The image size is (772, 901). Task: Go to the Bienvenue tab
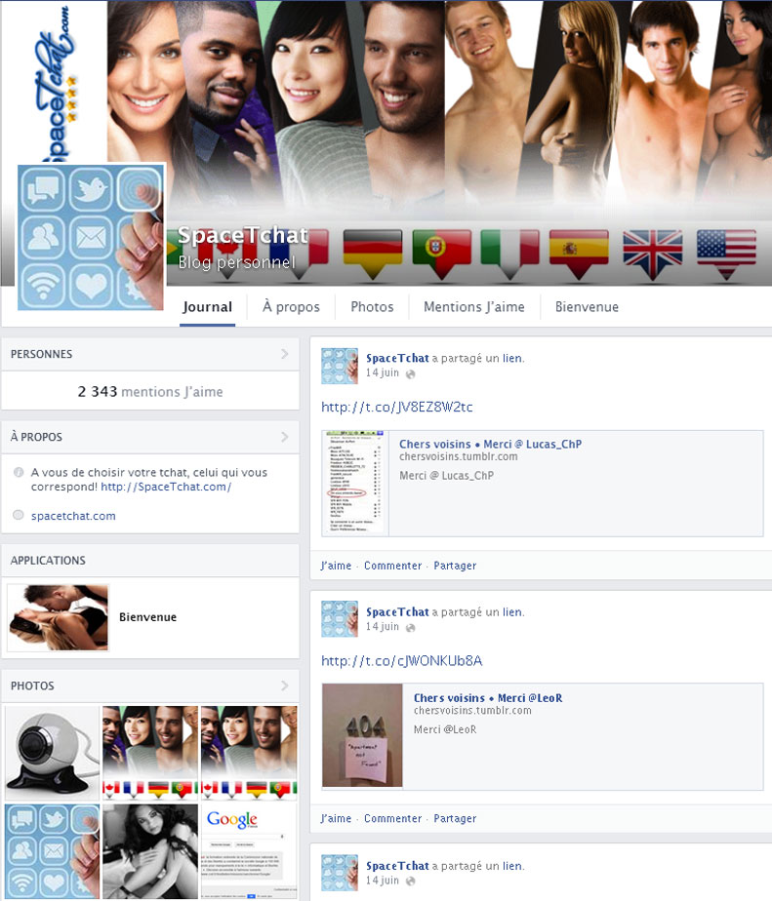click(587, 307)
